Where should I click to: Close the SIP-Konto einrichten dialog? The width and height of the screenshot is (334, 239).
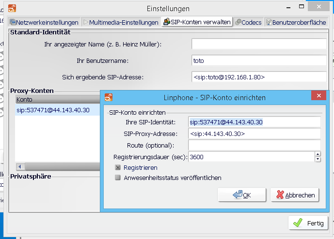tap(318, 95)
